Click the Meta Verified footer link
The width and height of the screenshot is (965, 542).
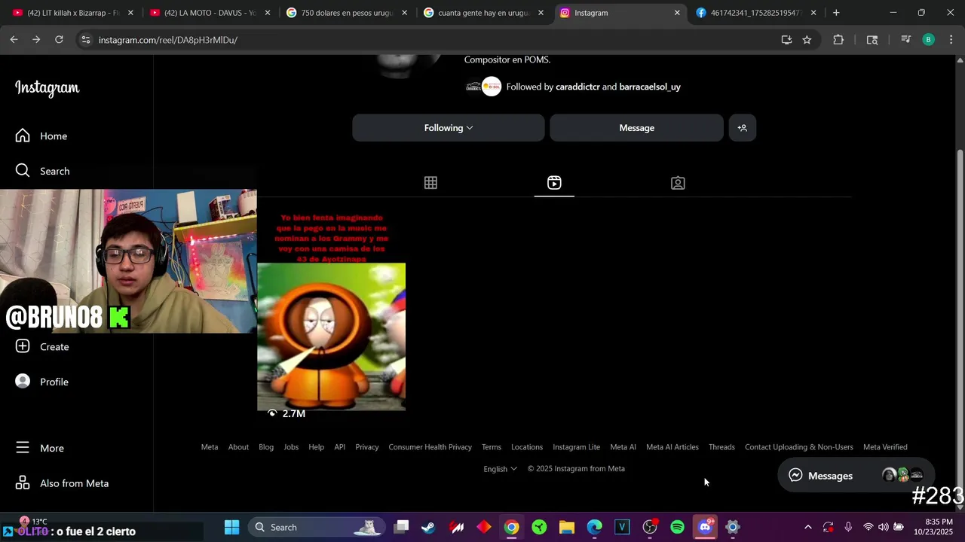[885, 447]
